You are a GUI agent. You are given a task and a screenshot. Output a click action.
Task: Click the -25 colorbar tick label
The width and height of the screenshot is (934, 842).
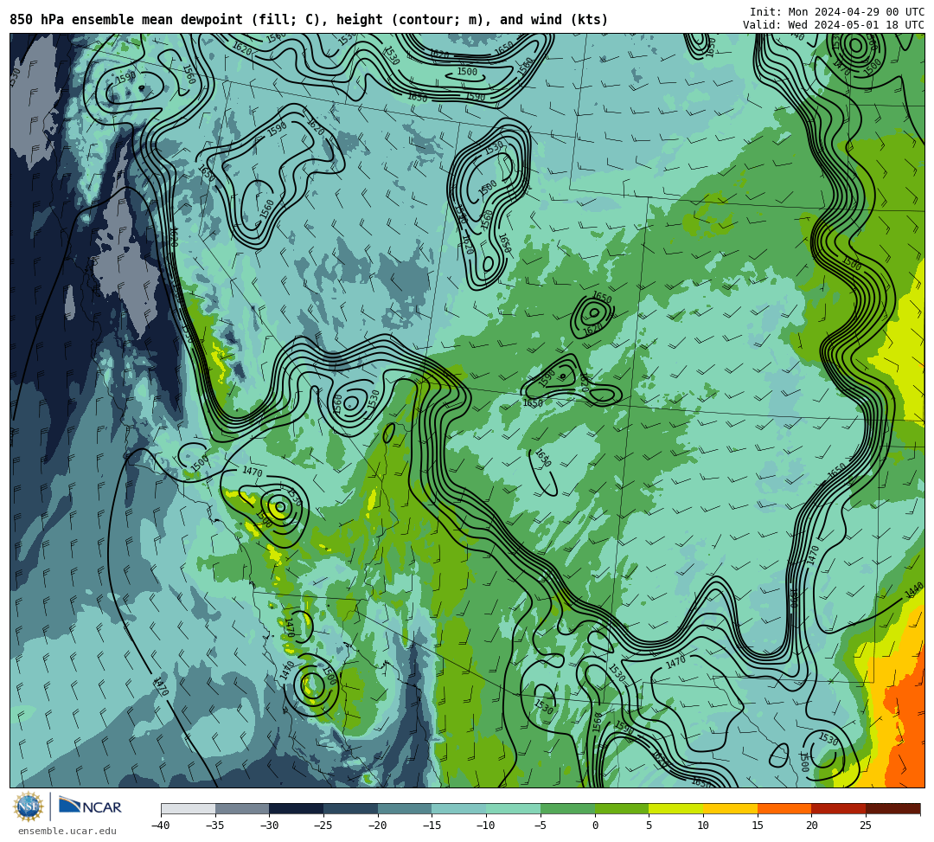pos(323,826)
